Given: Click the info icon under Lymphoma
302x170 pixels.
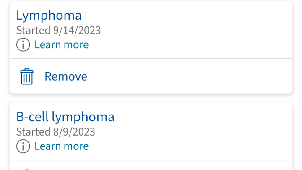Looking at the screenshot, I should 23,45.
